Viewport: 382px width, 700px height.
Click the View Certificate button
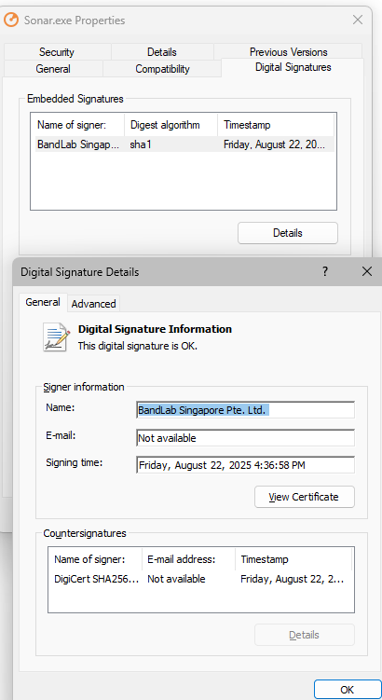pos(305,497)
